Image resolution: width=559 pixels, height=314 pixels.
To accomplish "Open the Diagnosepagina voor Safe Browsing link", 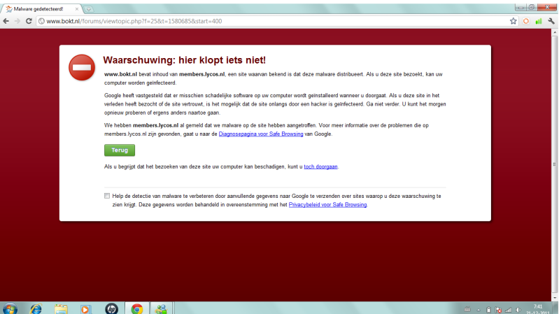I will point(261,134).
